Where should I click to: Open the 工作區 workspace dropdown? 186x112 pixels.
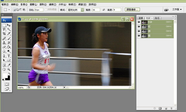click(177, 9)
